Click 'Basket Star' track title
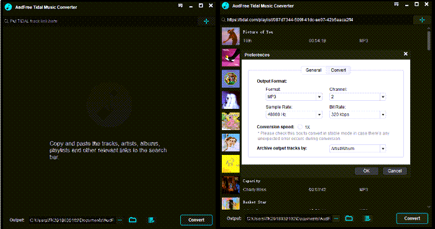 (254, 202)
